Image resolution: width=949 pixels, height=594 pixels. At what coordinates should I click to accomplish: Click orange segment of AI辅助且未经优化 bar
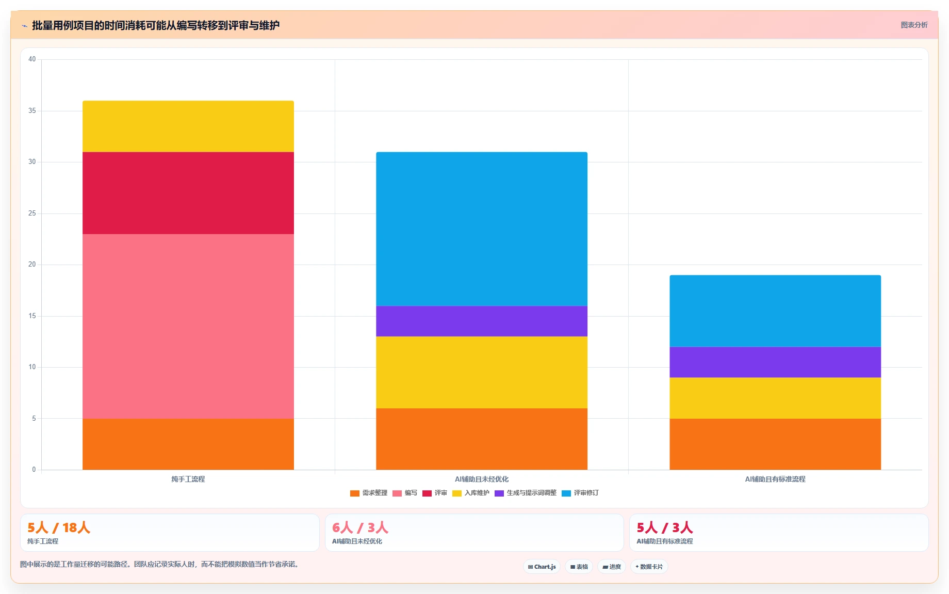pyautogui.click(x=482, y=439)
